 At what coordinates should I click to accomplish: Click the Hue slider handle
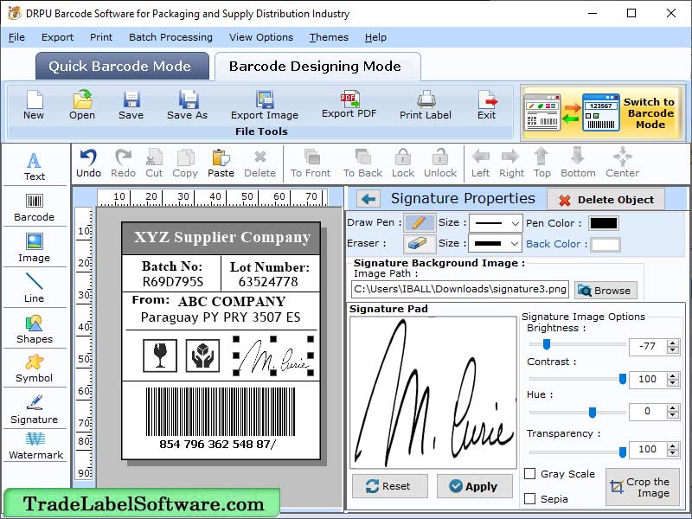(x=593, y=413)
